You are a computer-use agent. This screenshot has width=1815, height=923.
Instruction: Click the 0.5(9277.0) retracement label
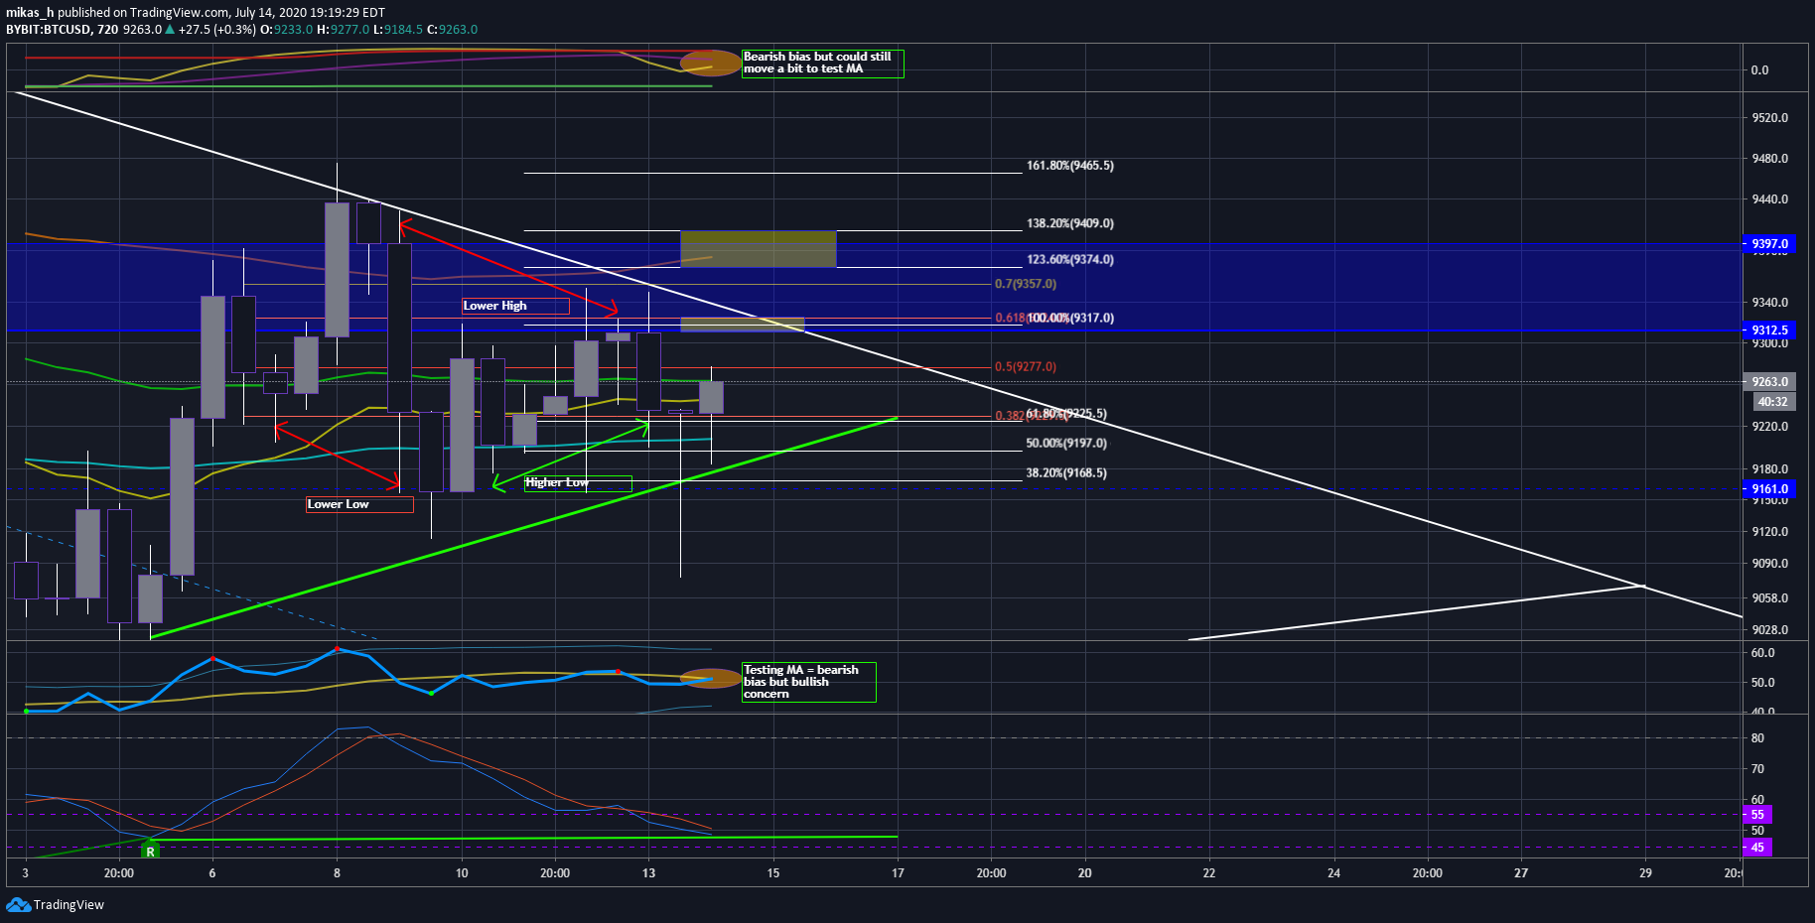tap(1026, 366)
